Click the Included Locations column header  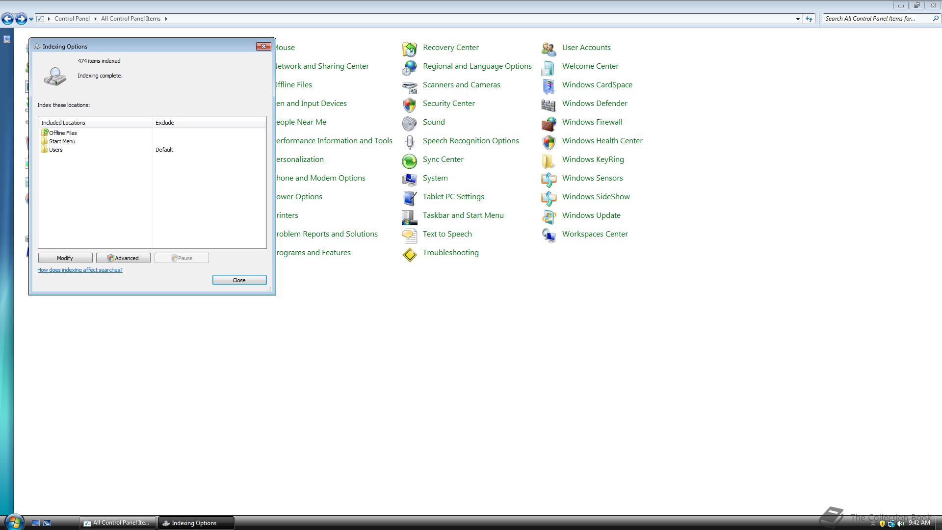pos(96,123)
